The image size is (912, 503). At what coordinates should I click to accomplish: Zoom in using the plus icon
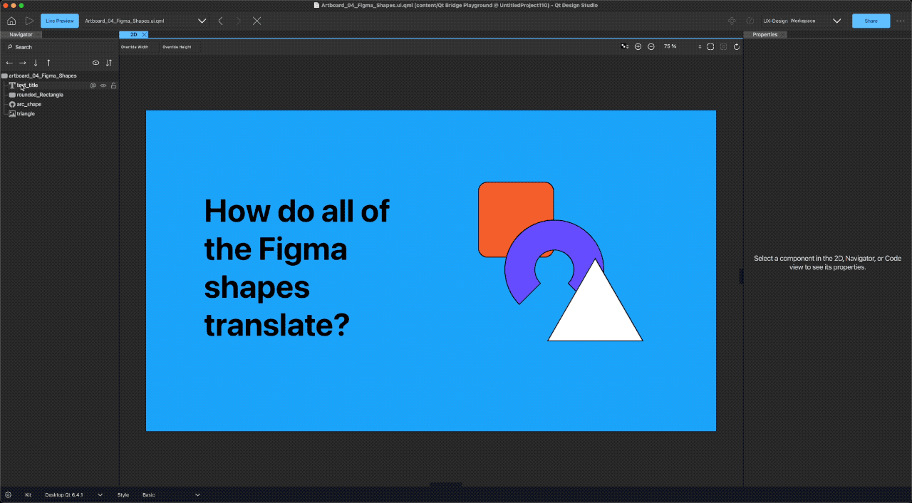point(638,46)
